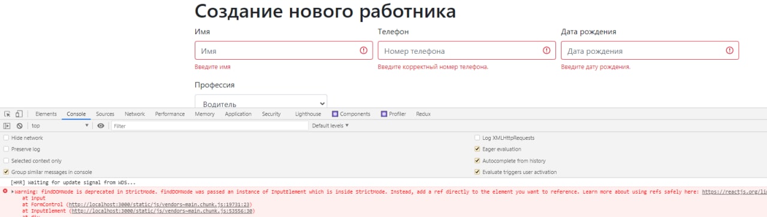Open the Redux tab

pos(423,114)
